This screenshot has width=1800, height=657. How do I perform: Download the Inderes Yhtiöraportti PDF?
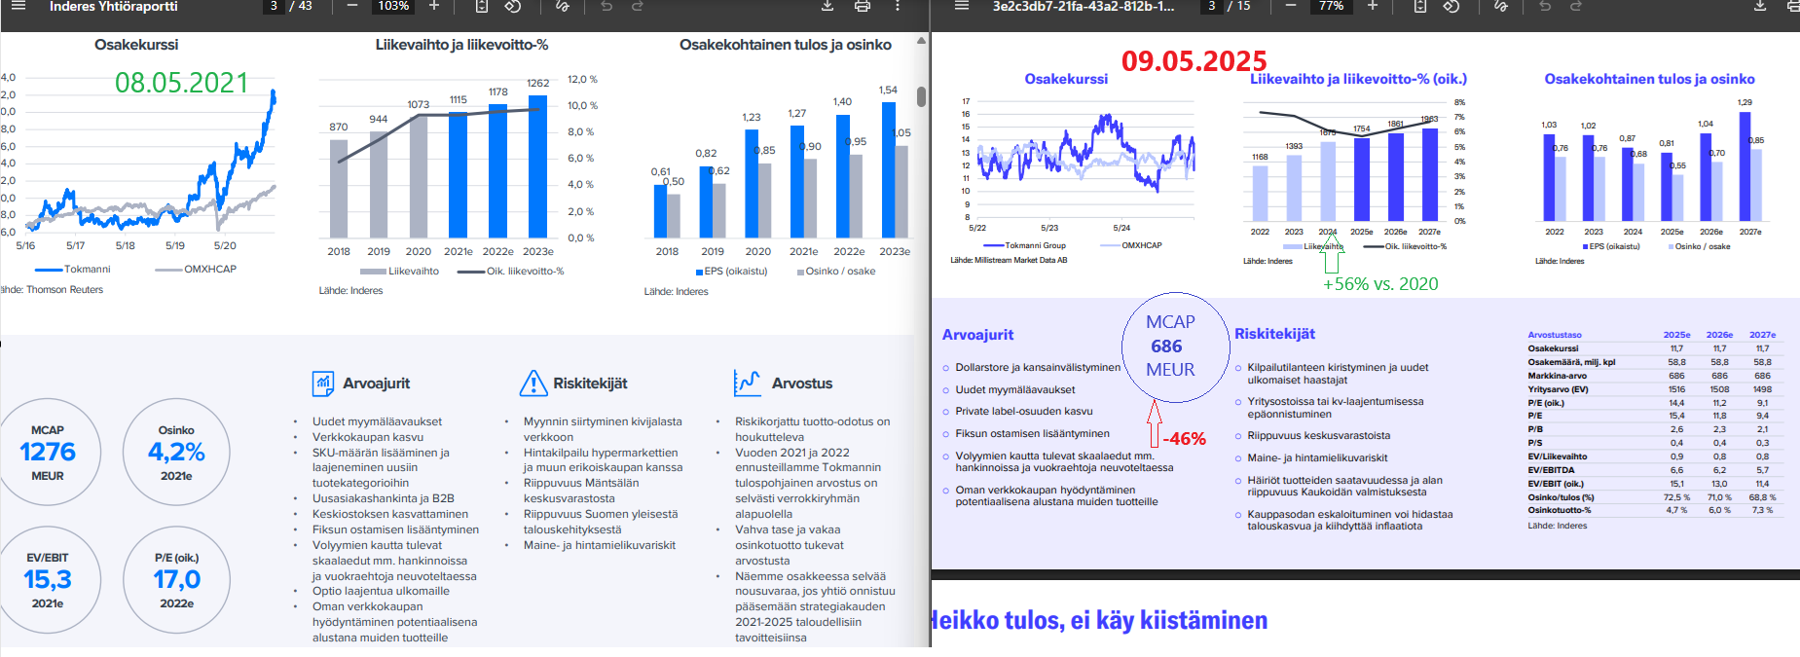point(827,6)
